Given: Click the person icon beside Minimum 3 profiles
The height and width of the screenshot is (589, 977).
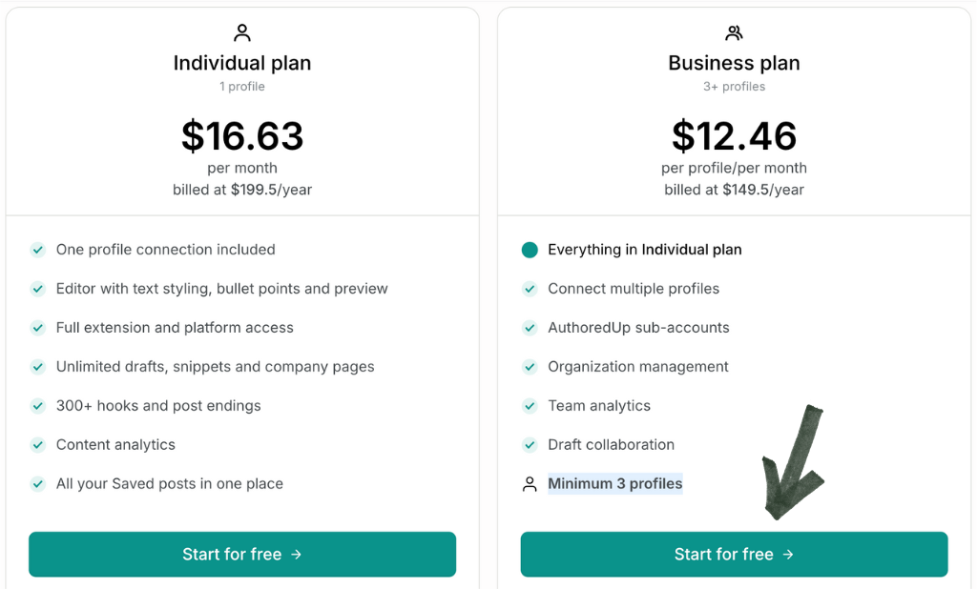Looking at the screenshot, I should [x=530, y=484].
